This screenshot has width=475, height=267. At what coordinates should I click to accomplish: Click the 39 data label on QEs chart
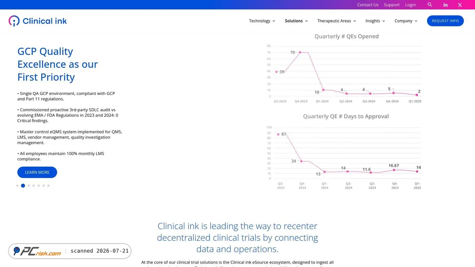tap(282, 72)
